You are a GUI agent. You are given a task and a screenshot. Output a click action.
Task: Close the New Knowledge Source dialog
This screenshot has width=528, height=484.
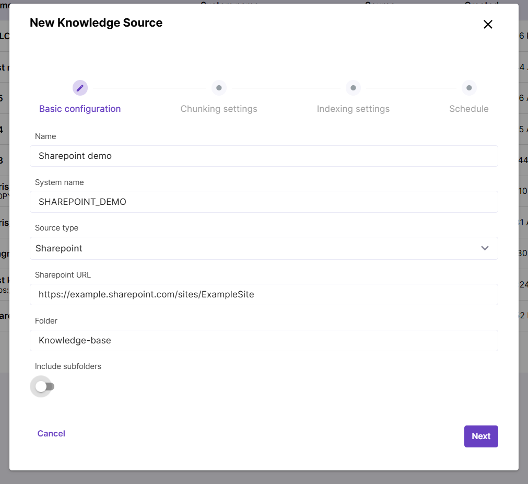point(488,24)
